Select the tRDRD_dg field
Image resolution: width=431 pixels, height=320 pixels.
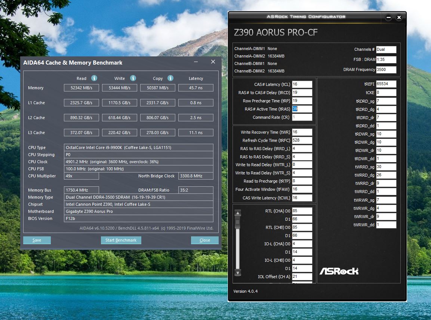coord(386,109)
